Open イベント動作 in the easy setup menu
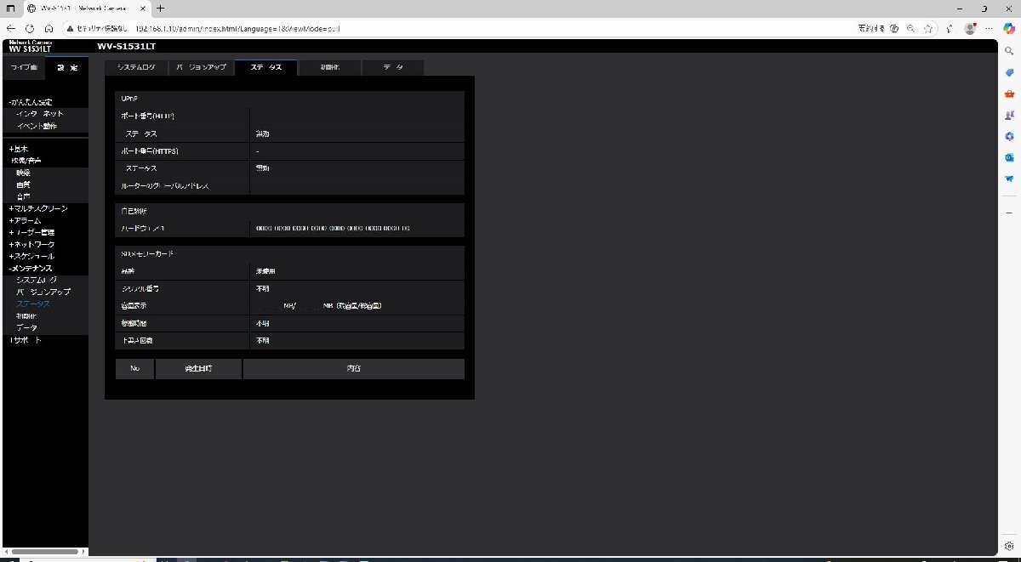This screenshot has width=1021, height=562. click(x=37, y=126)
